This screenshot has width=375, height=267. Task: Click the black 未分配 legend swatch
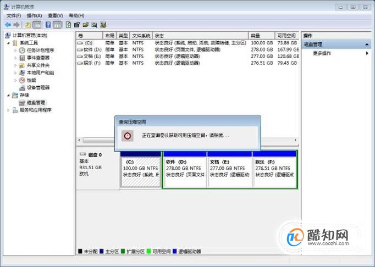tap(80, 252)
